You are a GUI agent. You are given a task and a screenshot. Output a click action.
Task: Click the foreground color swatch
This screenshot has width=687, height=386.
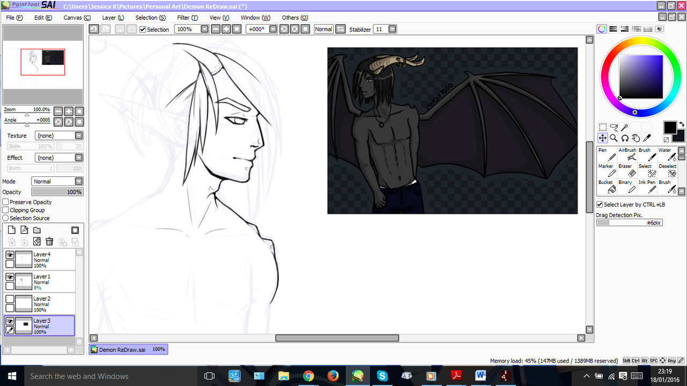pos(670,128)
